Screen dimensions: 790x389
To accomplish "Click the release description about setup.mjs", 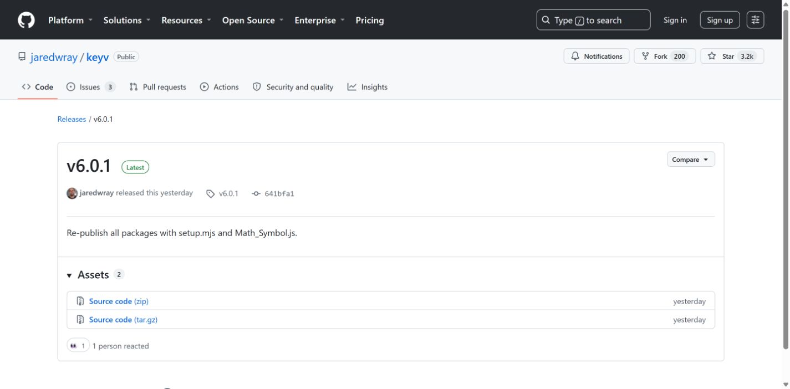I will pyautogui.click(x=182, y=233).
